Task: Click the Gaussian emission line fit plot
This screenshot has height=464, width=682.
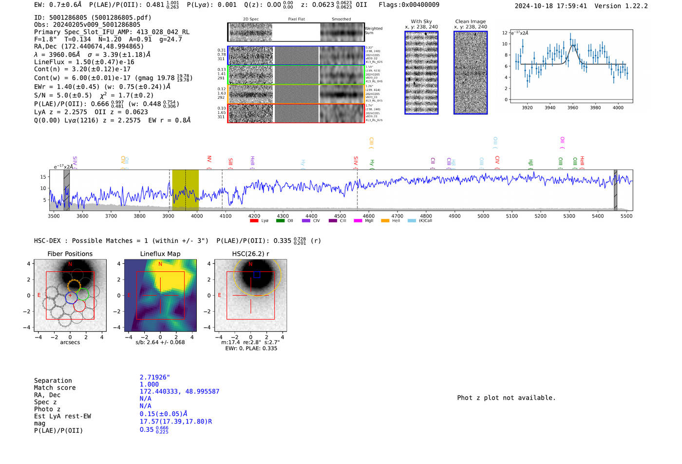Action: [x=571, y=66]
